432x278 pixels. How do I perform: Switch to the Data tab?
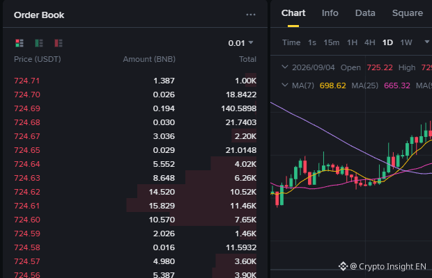tap(365, 13)
